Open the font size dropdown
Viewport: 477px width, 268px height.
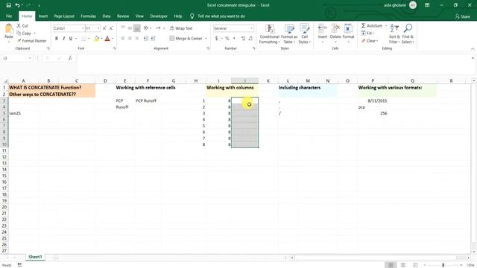tap(98, 28)
